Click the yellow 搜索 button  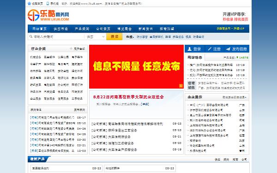click(x=114, y=37)
